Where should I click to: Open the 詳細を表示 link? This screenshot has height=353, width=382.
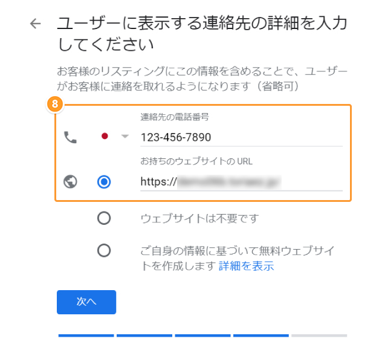246,266
